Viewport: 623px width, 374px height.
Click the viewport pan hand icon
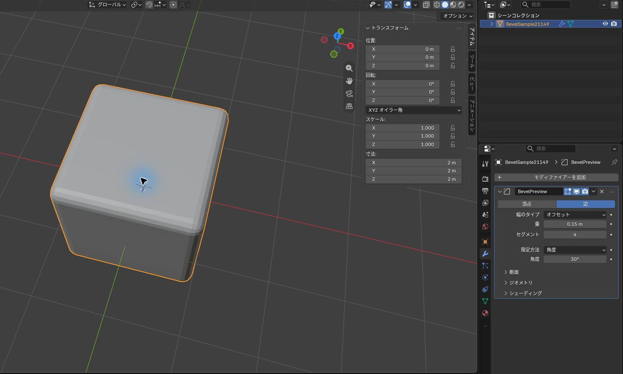pos(349,81)
